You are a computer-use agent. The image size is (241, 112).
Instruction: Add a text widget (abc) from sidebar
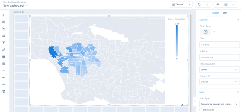[4, 84]
